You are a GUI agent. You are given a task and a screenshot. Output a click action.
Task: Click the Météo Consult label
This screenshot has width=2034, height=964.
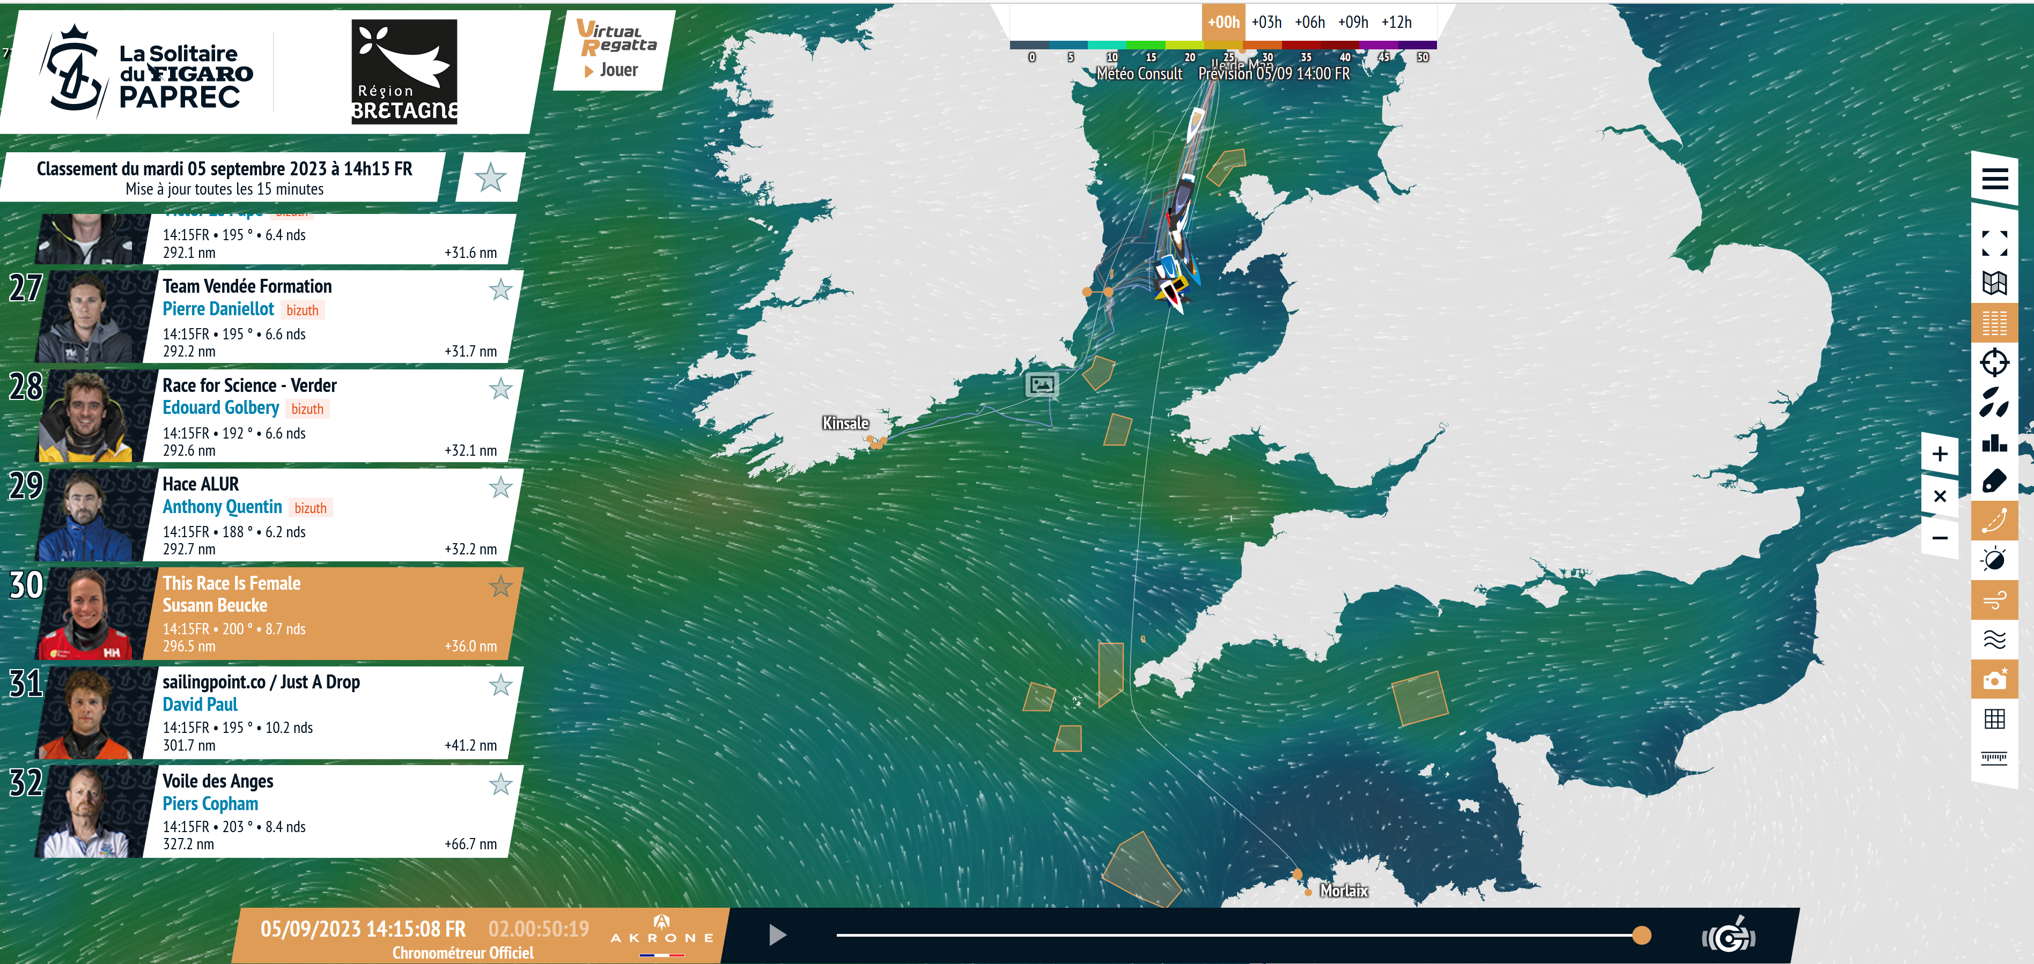click(x=1139, y=73)
